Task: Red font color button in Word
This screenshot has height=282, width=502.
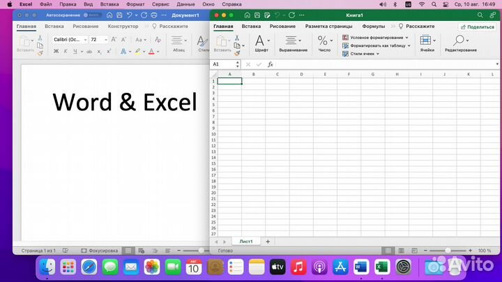Action: tap(151, 51)
